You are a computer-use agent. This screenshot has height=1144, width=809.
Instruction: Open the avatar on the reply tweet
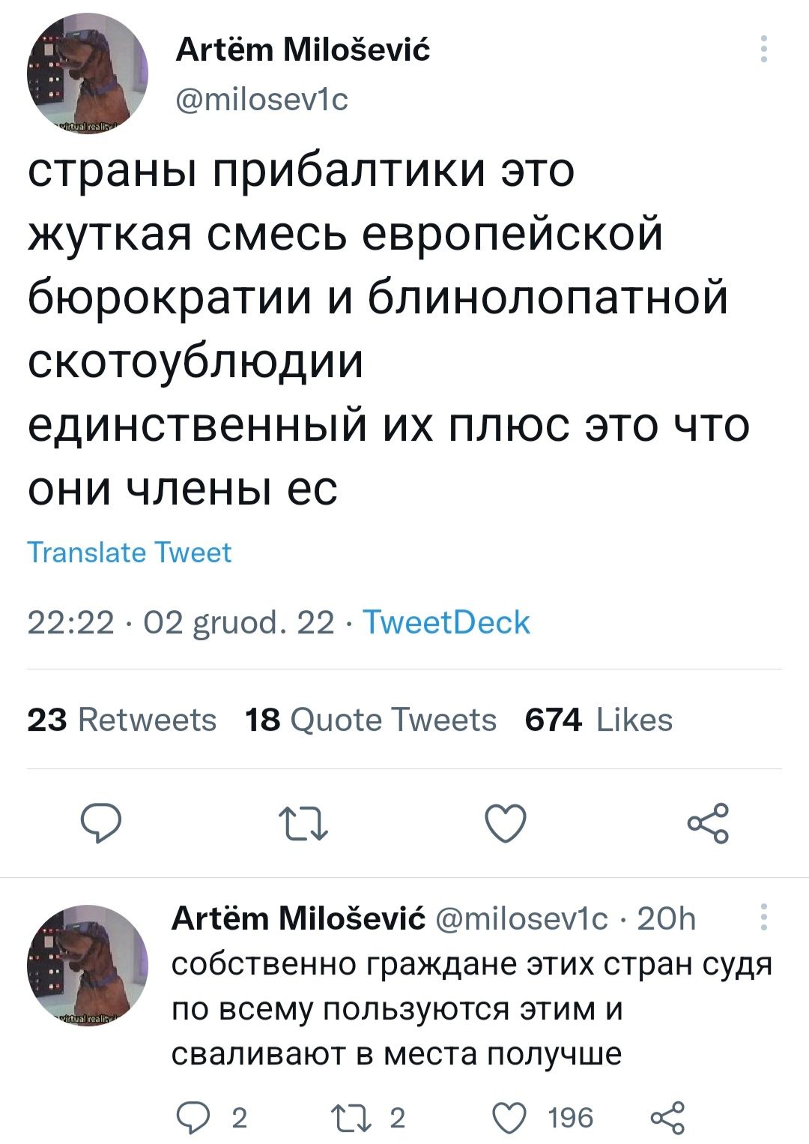click(88, 964)
